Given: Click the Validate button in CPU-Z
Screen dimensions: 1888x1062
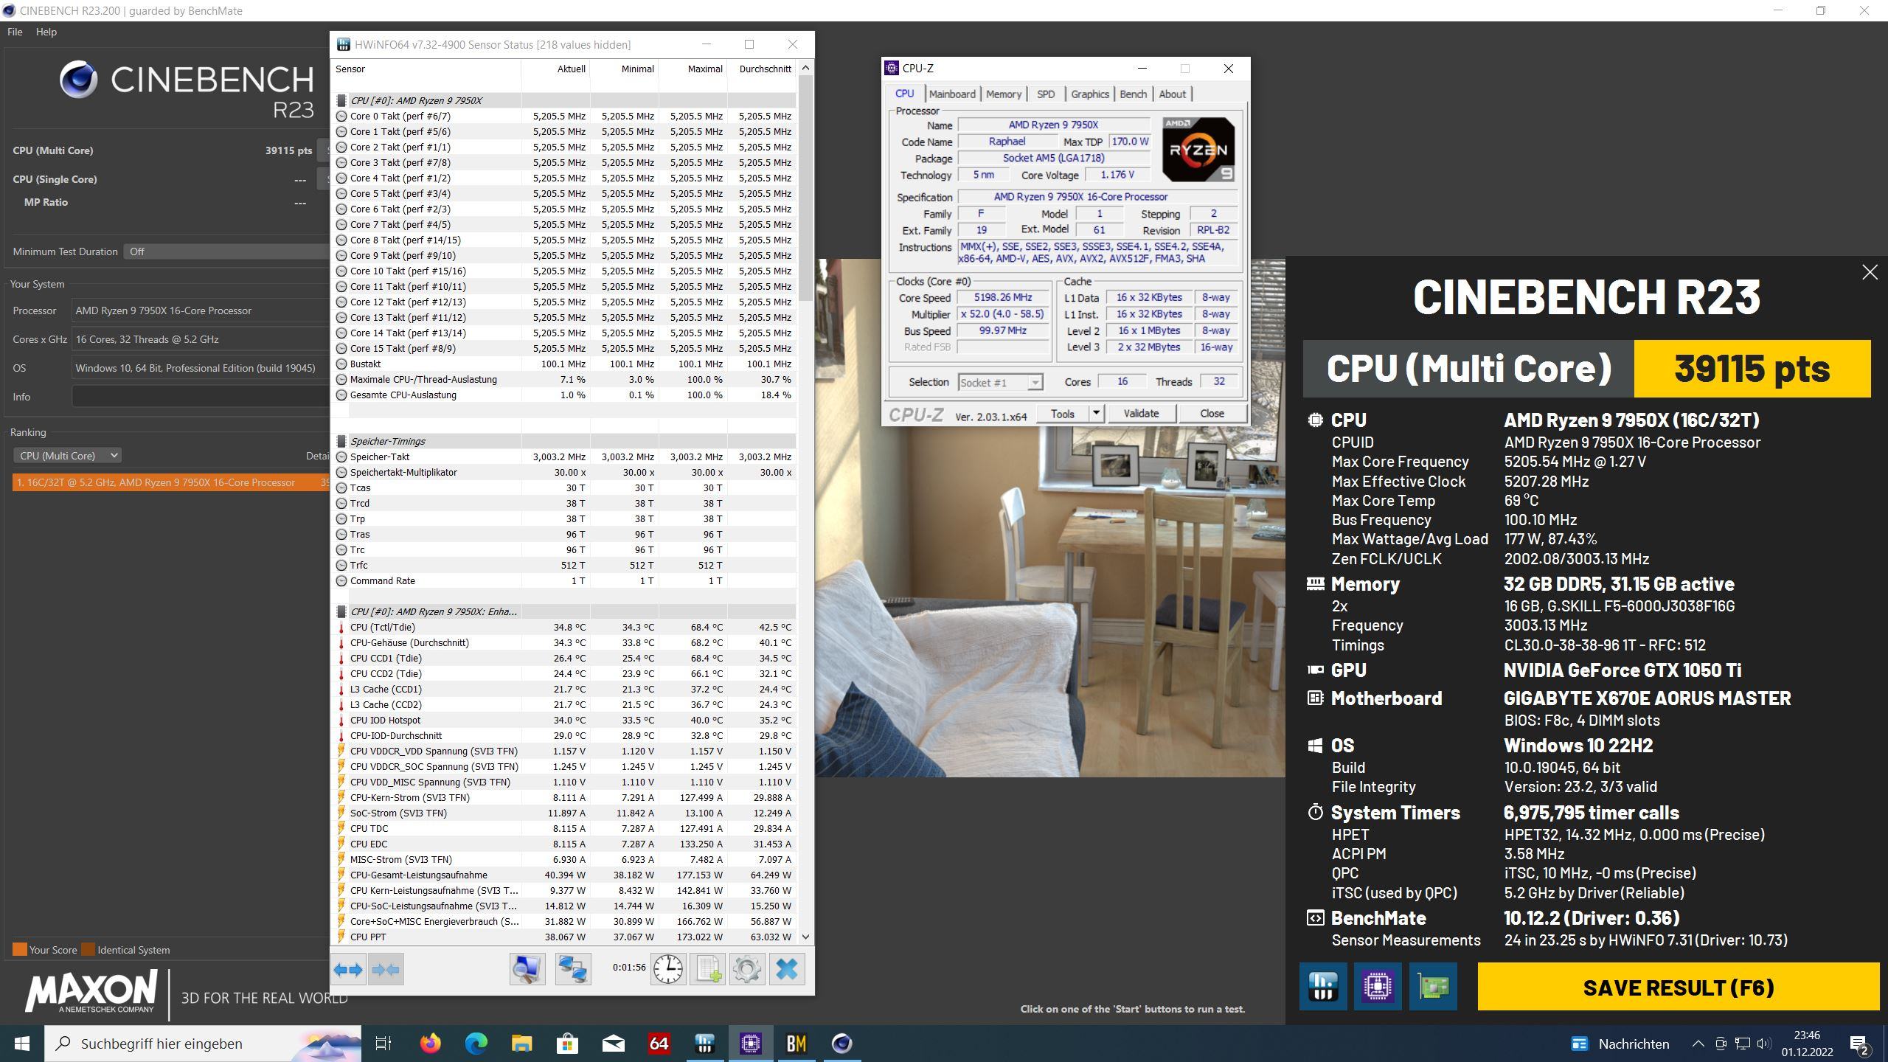Looking at the screenshot, I should pos(1140,413).
